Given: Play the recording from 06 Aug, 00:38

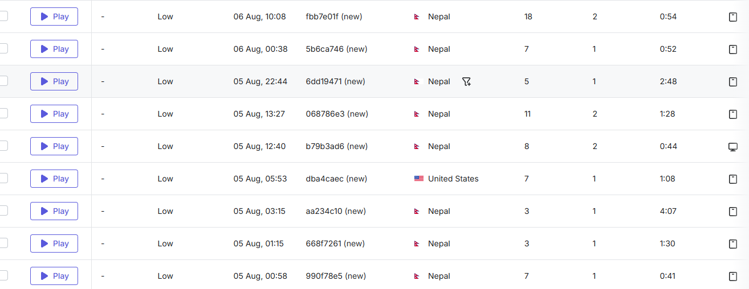Looking at the screenshot, I should pos(54,49).
